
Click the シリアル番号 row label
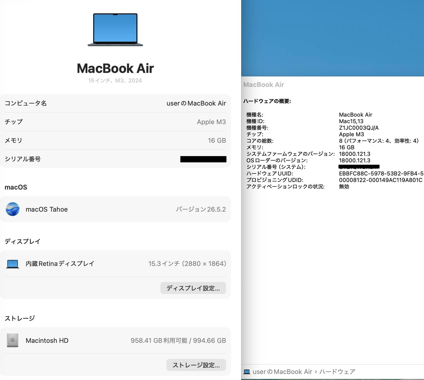23,159
